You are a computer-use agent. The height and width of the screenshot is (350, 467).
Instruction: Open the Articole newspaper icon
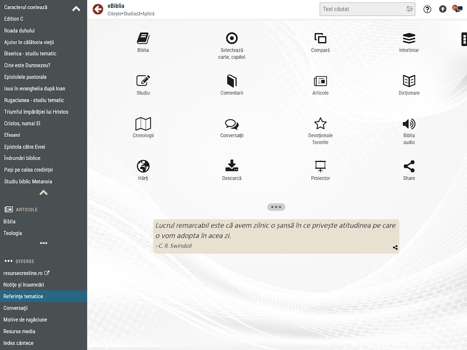320,81
